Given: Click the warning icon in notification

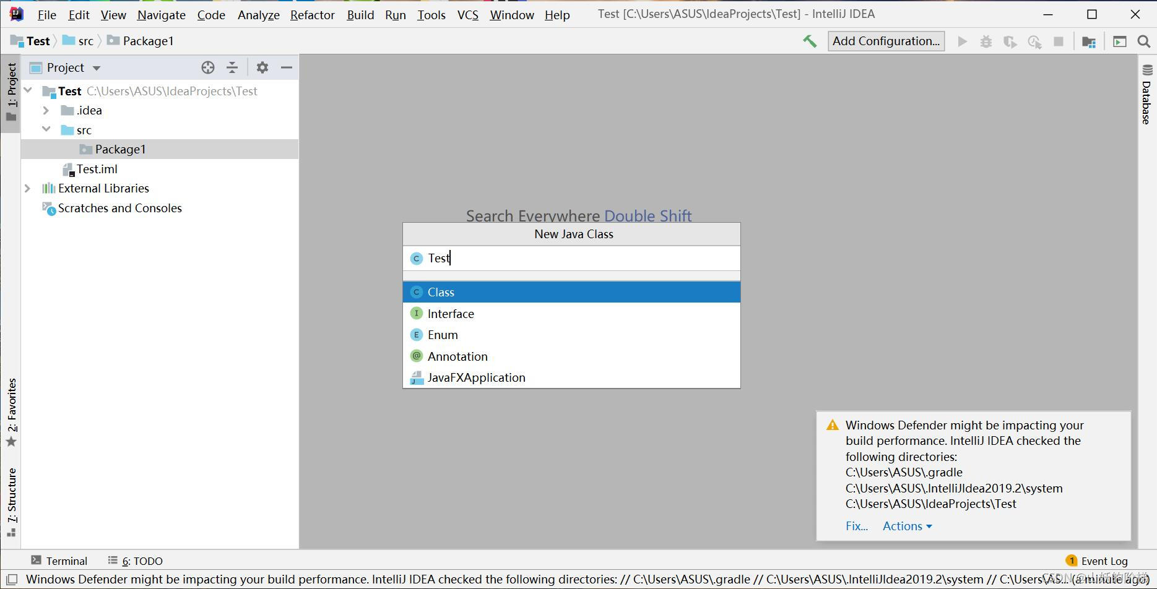Looking at the screenshot, I should coord(833,426).
